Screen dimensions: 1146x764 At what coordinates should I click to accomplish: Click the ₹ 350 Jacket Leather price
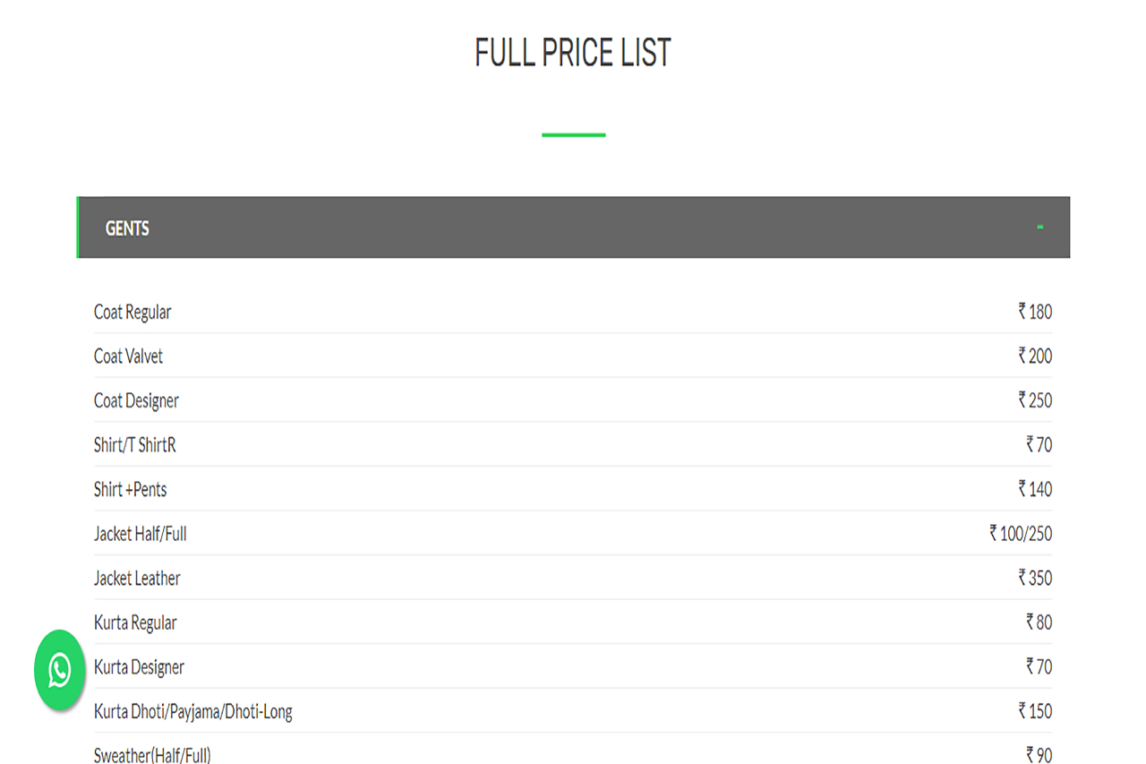click(1035, 578)
